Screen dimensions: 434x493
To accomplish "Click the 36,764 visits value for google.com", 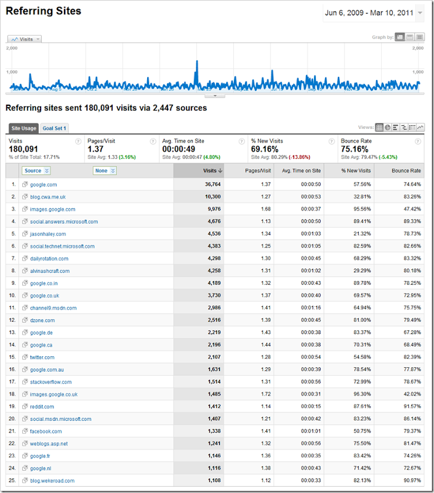I will (212, 184).
